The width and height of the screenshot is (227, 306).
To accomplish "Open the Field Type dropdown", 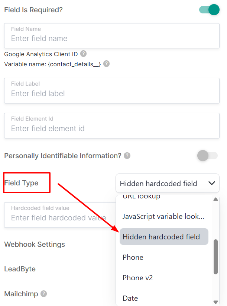I will pos(167,183).
